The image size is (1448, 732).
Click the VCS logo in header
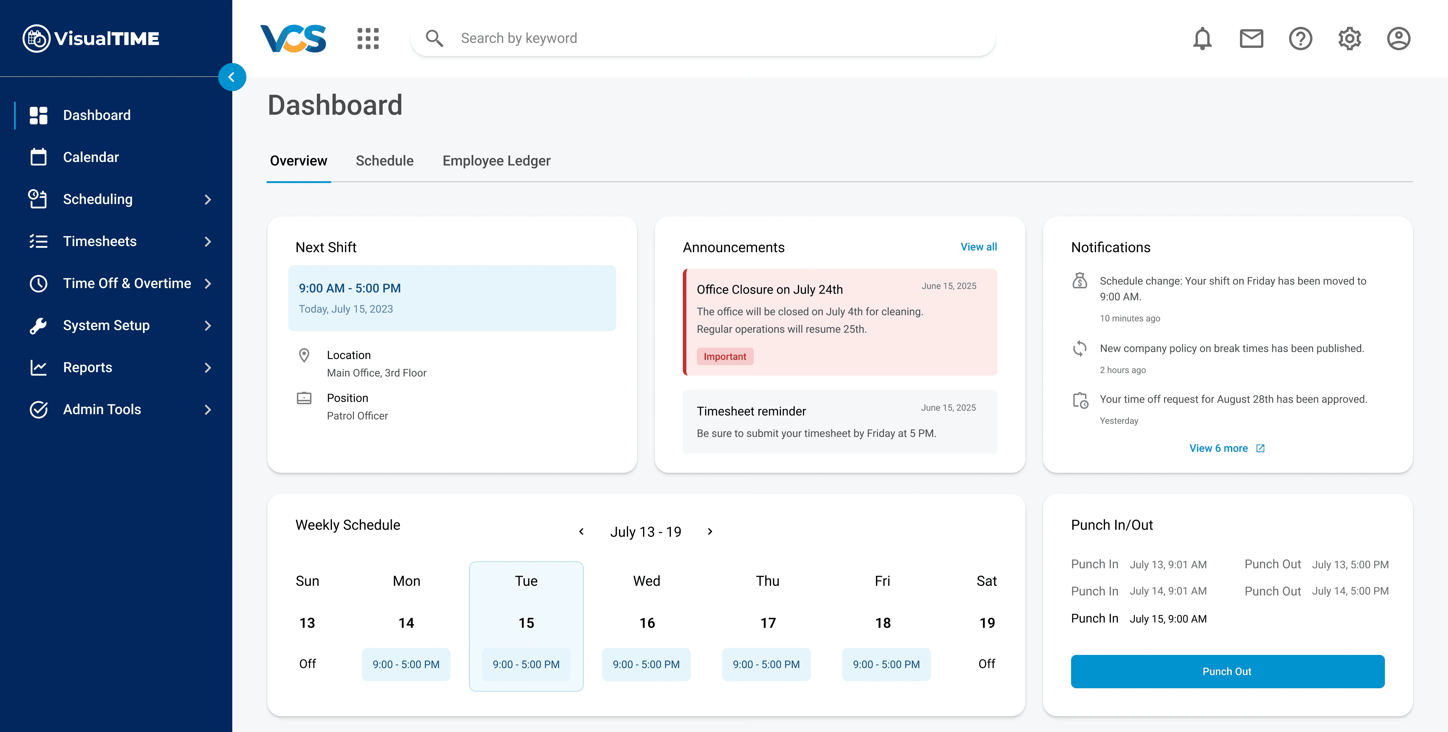[x=293, y=38]
